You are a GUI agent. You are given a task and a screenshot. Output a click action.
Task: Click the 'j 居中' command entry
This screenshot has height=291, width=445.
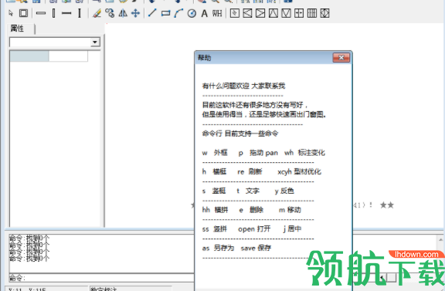pyautogui.click(x=292, y=228)
